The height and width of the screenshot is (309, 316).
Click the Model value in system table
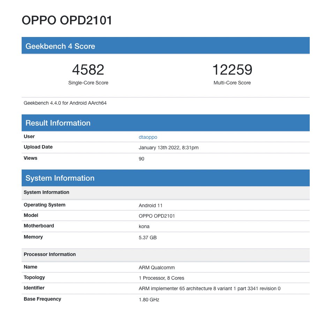[157, 216]
